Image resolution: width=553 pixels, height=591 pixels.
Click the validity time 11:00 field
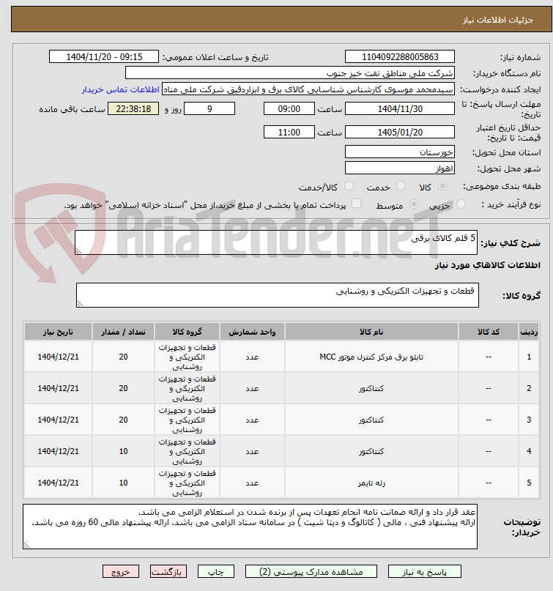click(289, 133)
